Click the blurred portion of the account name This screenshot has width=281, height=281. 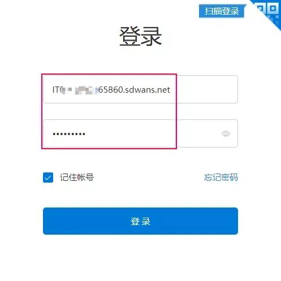pyautogui.click(x=80, y=90)
